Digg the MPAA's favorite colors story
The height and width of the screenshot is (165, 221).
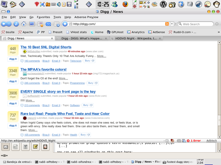pyautogui.click(x=13, y=81)
